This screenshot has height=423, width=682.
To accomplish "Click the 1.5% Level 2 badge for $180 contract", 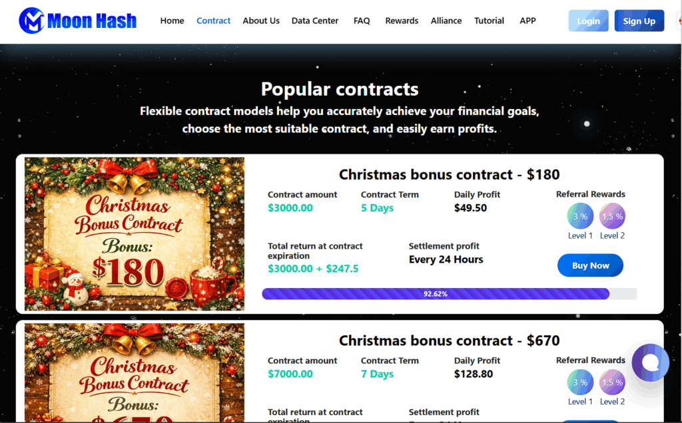I will [612, 216].
